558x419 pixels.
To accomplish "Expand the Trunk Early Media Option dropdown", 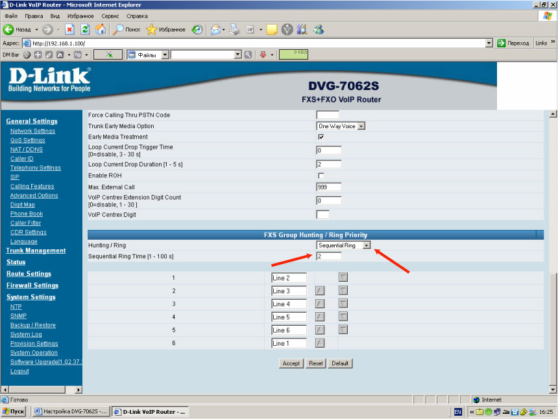I will click(361, 126).
